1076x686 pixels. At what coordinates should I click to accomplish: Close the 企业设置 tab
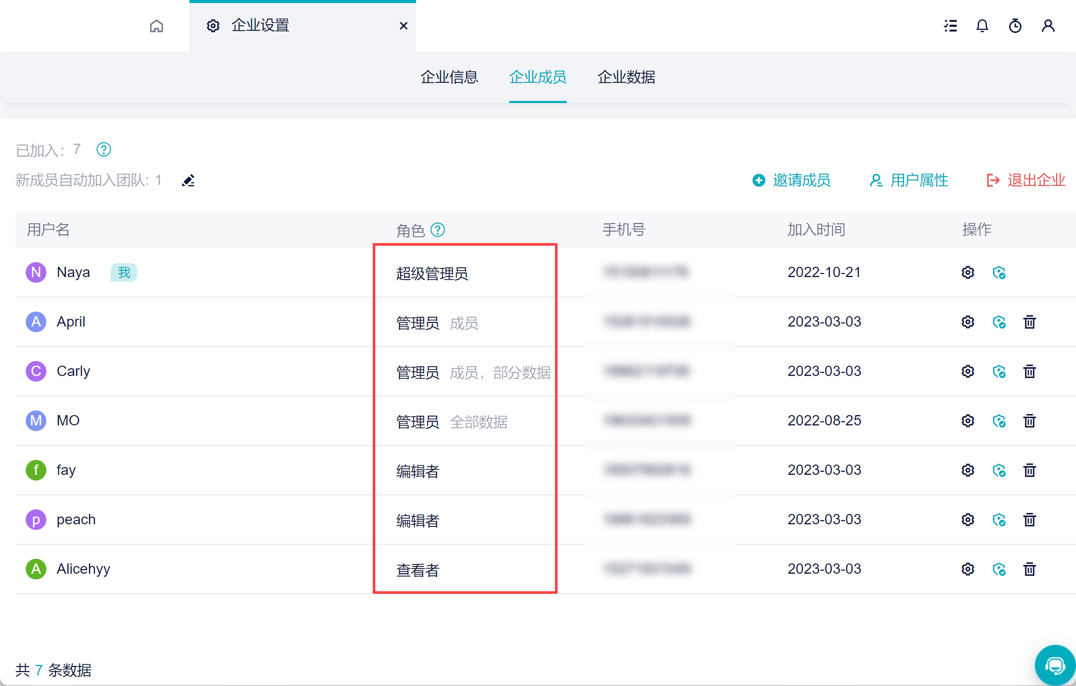tap(404, 26)
